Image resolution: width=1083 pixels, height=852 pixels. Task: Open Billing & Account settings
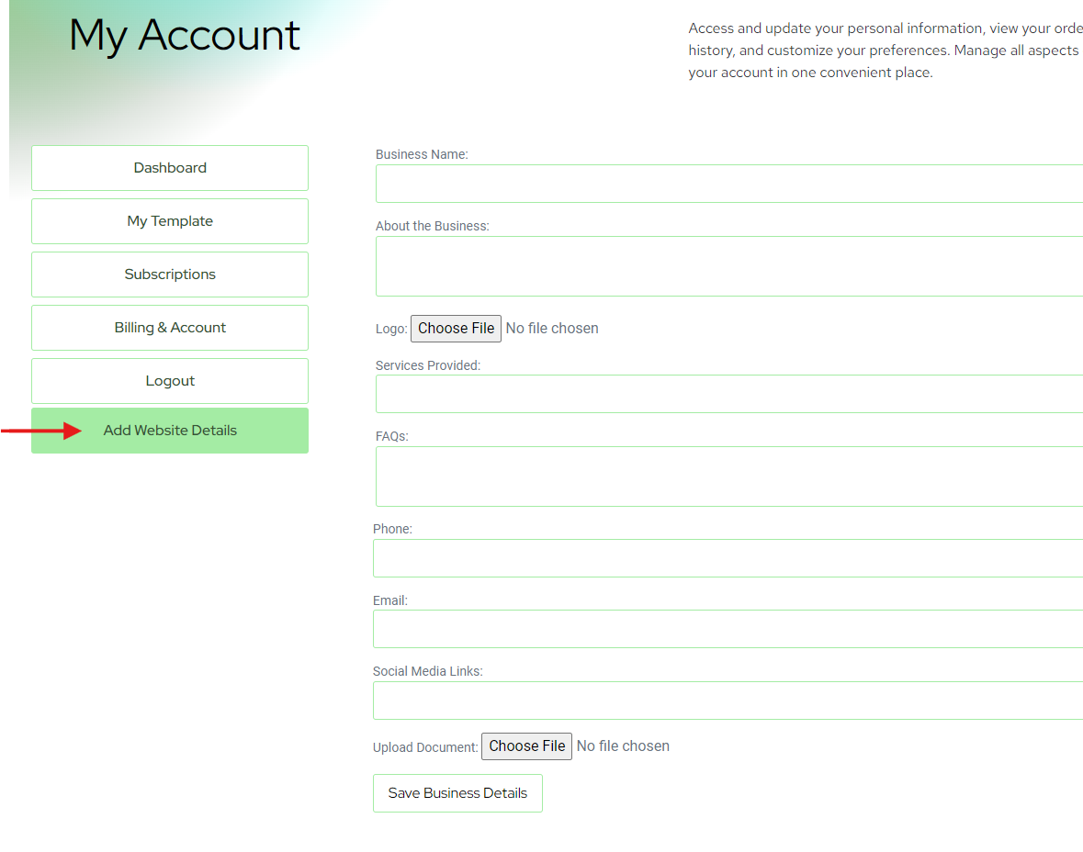(170, 327)
